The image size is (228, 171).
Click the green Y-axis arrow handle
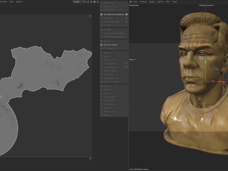(205, 62)
